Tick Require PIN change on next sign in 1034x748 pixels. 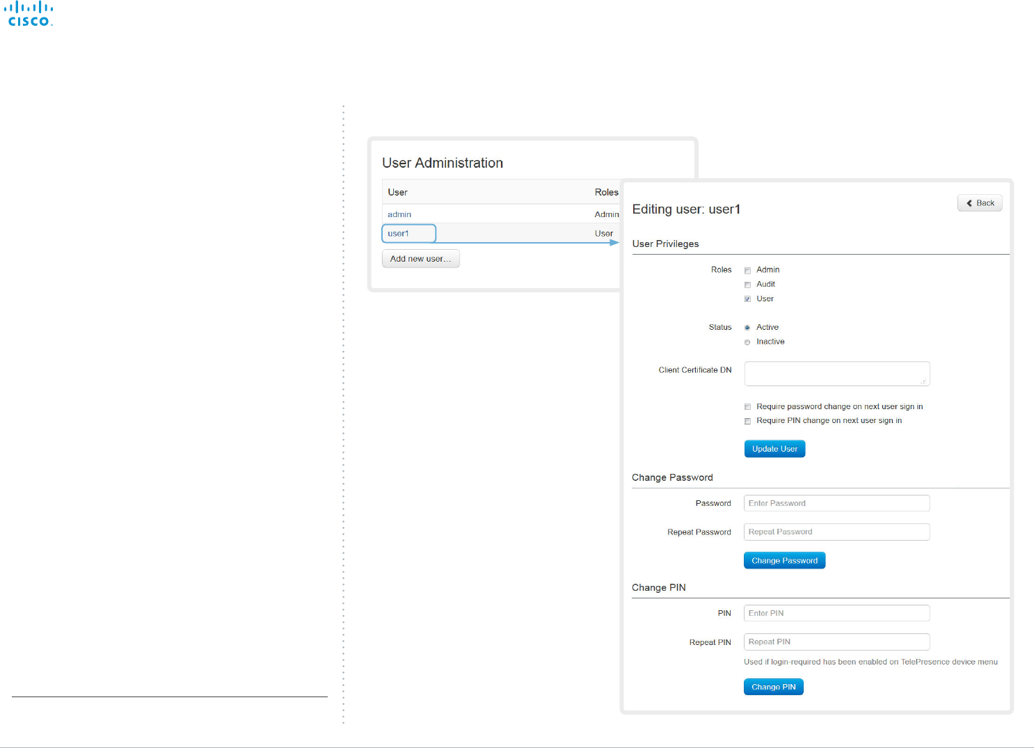748,421
